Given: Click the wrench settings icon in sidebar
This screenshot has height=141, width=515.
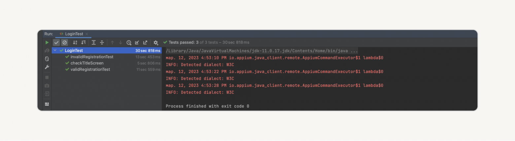Looking at the screenshot, I should pos(47,67).
